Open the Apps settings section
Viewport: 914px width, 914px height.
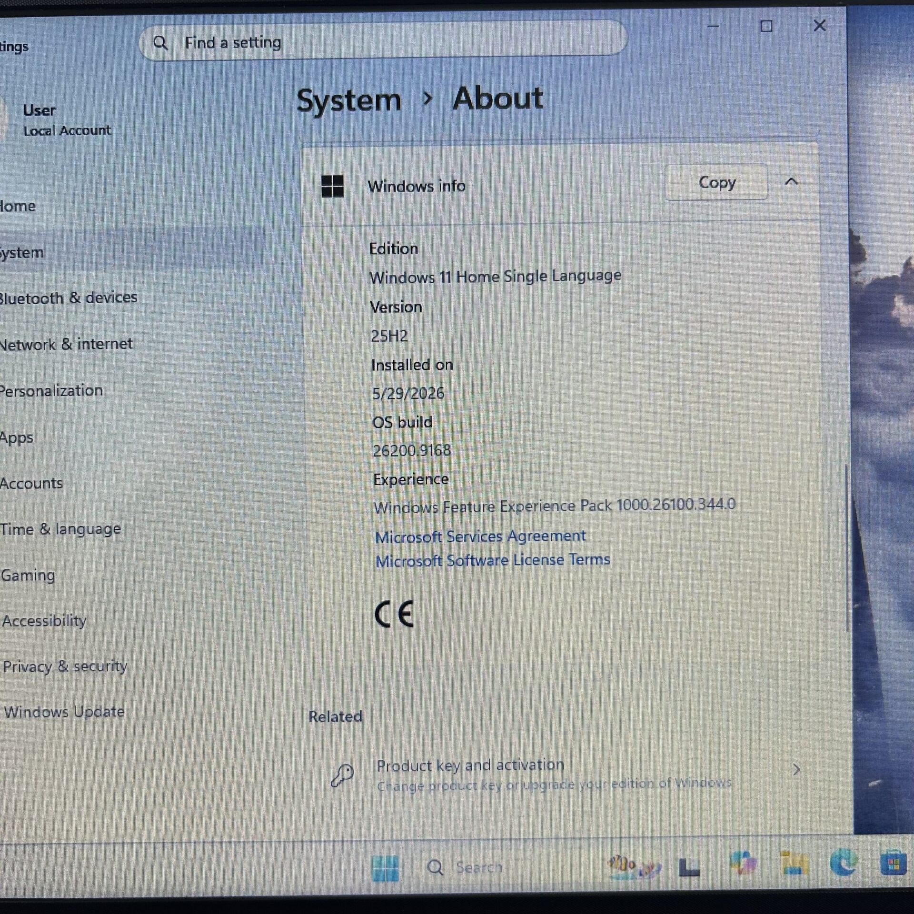tap(17, 437)
